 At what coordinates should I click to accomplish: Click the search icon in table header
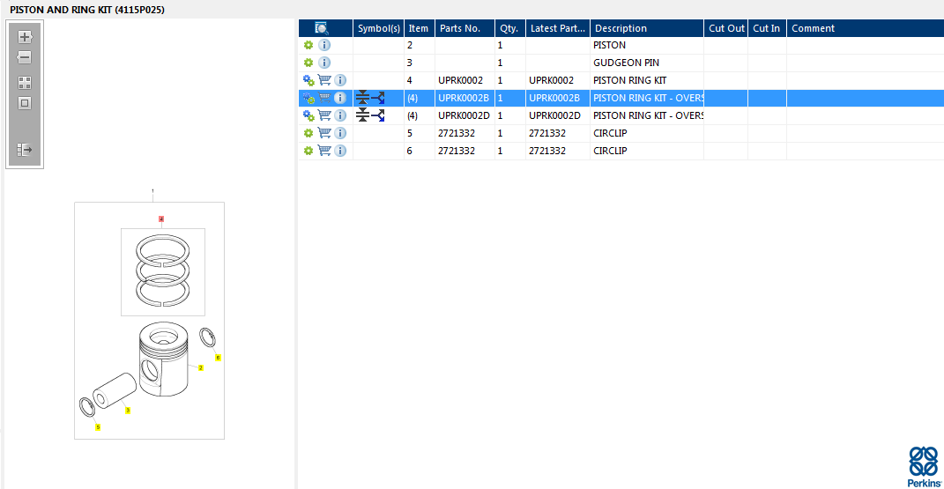coord(322,28)
